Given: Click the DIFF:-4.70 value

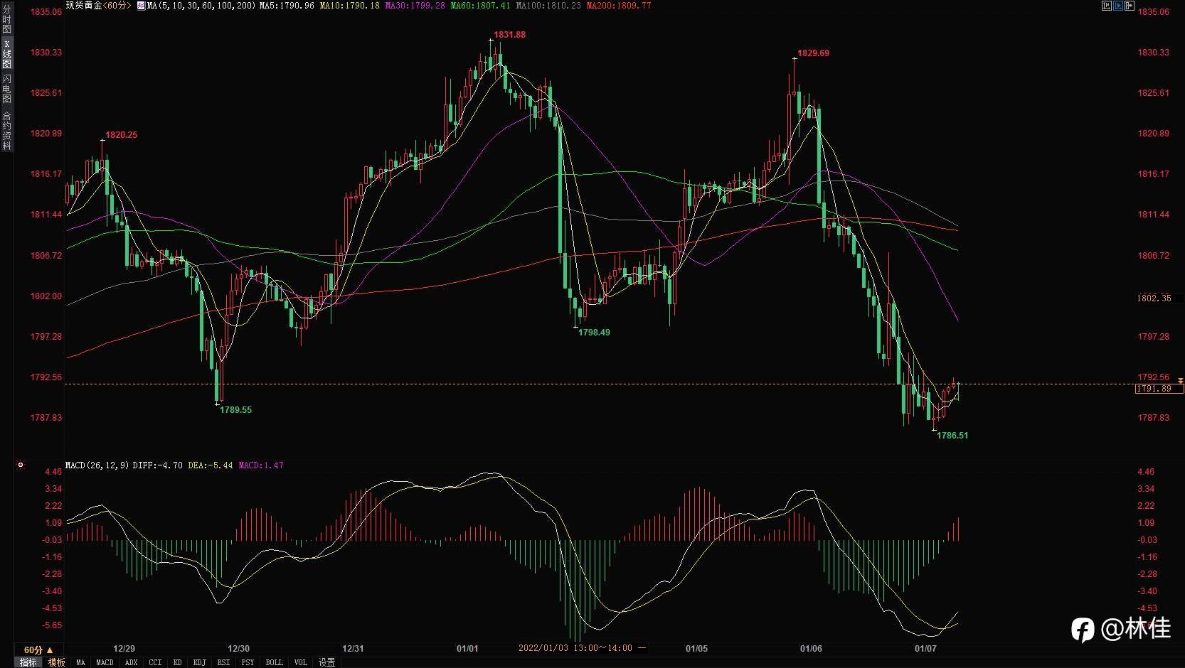Looking at the screenshot, I should 157,465.
